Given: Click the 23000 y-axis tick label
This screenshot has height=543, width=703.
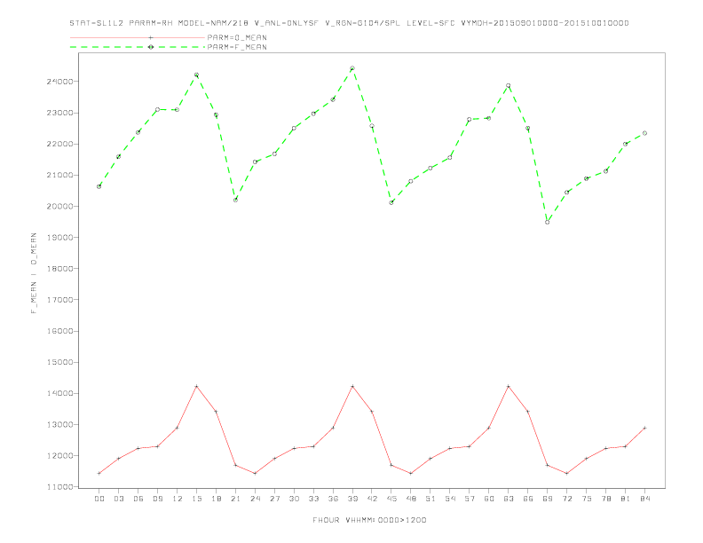Looking at the screenshot, I should tap(60, 113).
